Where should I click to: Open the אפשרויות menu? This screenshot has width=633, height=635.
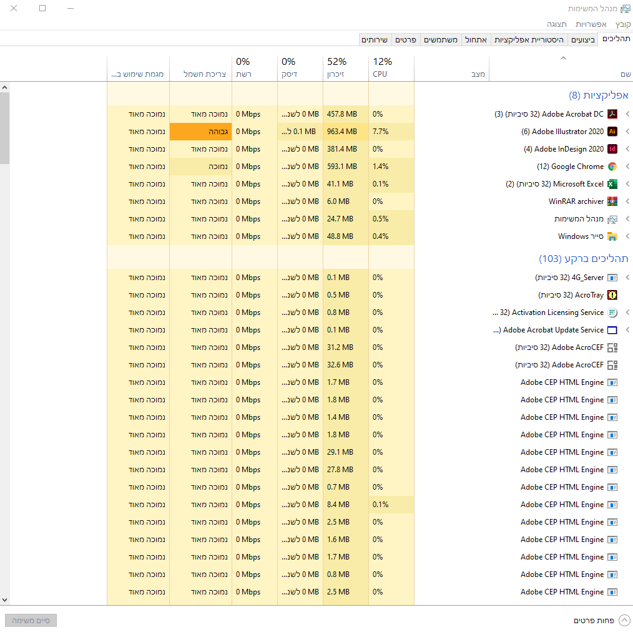click(591, 24)
